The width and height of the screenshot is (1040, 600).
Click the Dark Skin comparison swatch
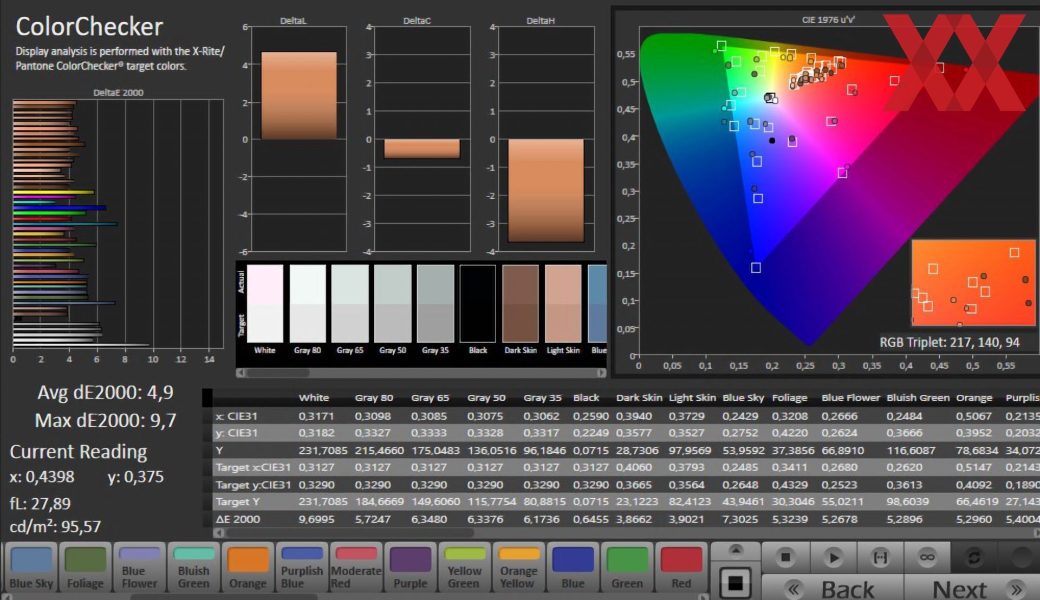coord(521,303)
